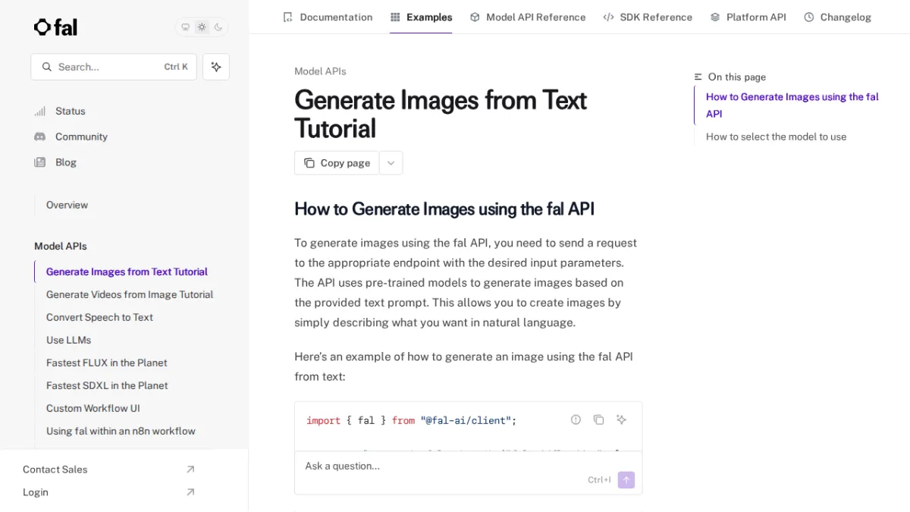The height and width of the screenshot is (512, 910).
Task: Click the Login link
Action: tap(36, 492)
